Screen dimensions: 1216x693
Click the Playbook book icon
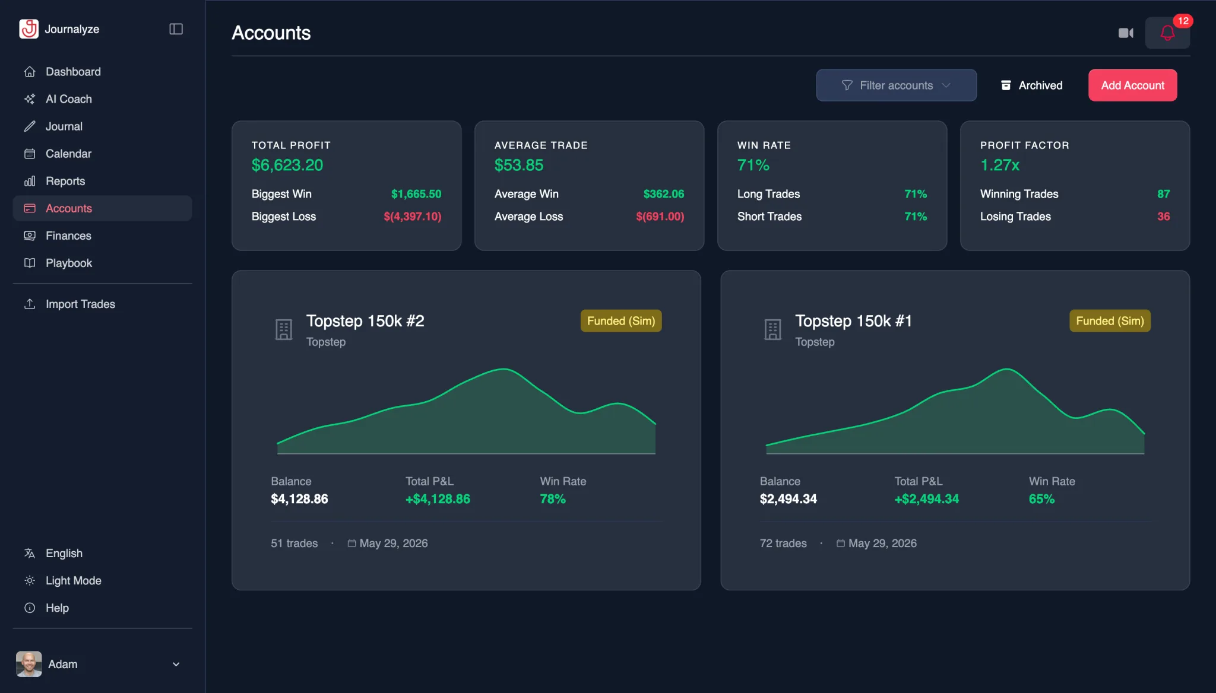coord(30,263)
